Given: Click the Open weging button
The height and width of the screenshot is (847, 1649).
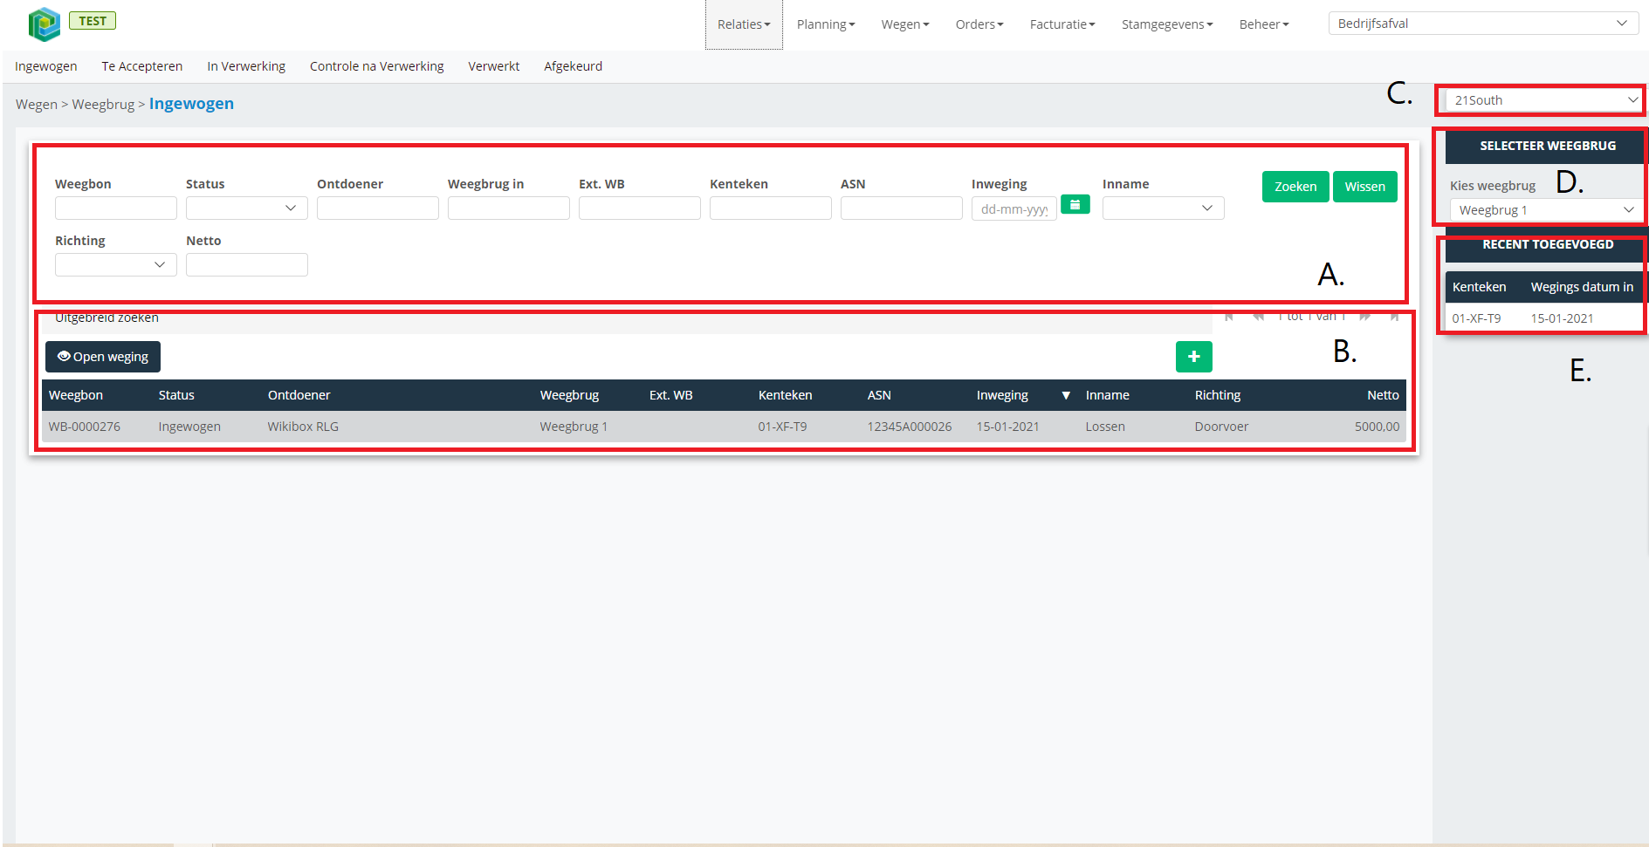Looking at the screenshot, I should 103,357.
